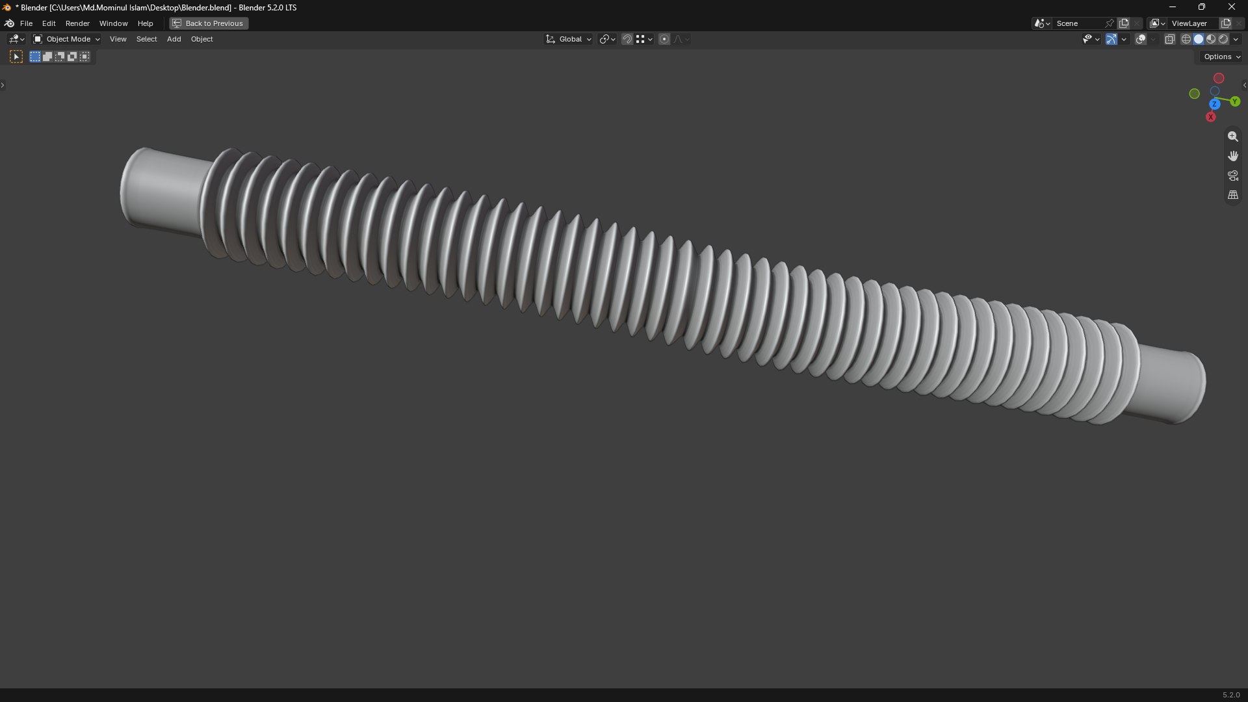Expand the right sidebar arrow
This screenshot has height=702, width=1248.
(x=1244, y=85)
